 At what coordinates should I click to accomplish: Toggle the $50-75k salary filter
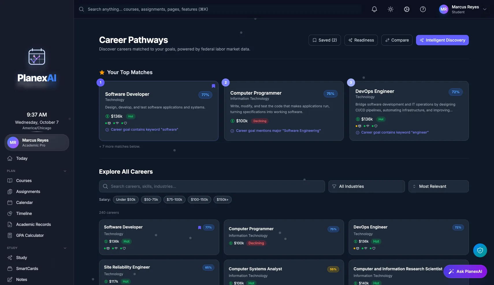pyautogui.click(x=151, y=200)
